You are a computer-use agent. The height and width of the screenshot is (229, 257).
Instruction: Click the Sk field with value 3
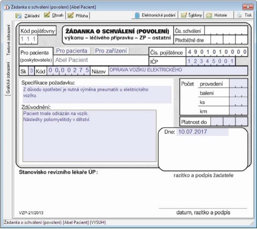tap(31, 71)
